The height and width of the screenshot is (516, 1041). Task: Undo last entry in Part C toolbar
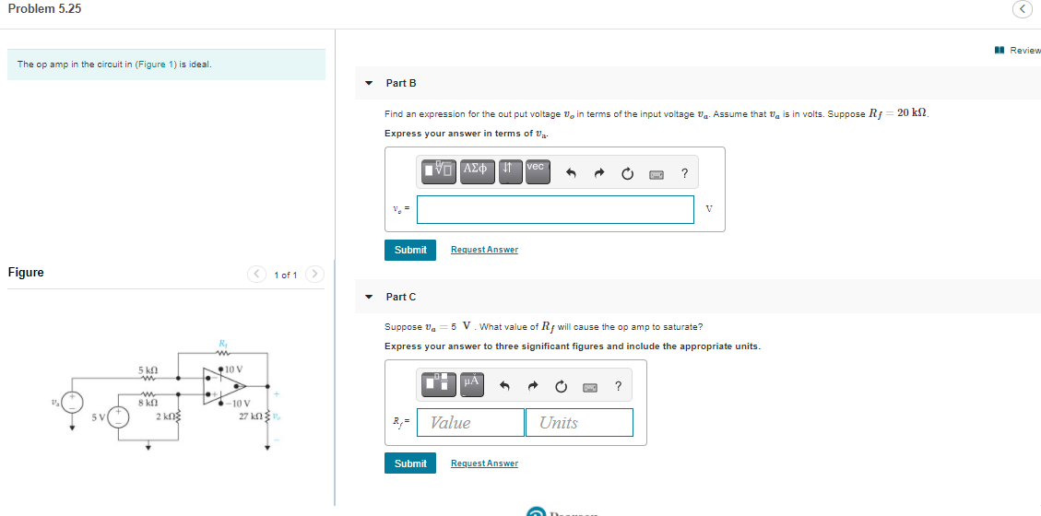point(505,386)
